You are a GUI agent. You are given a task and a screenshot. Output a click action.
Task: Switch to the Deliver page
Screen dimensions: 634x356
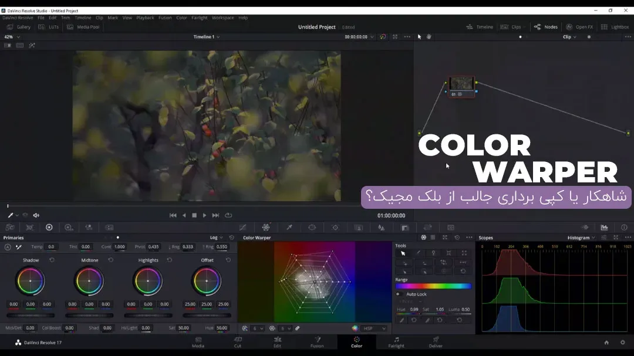click(436, 343)
